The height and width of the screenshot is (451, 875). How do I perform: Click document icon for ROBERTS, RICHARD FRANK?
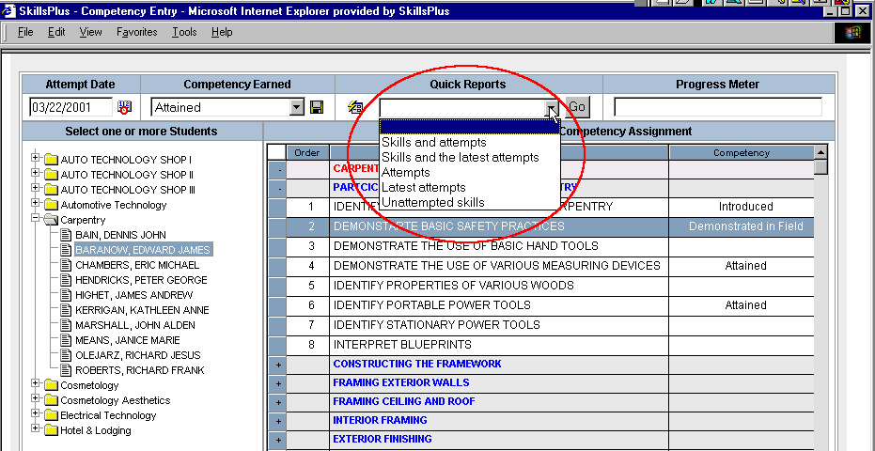[67, 370]
